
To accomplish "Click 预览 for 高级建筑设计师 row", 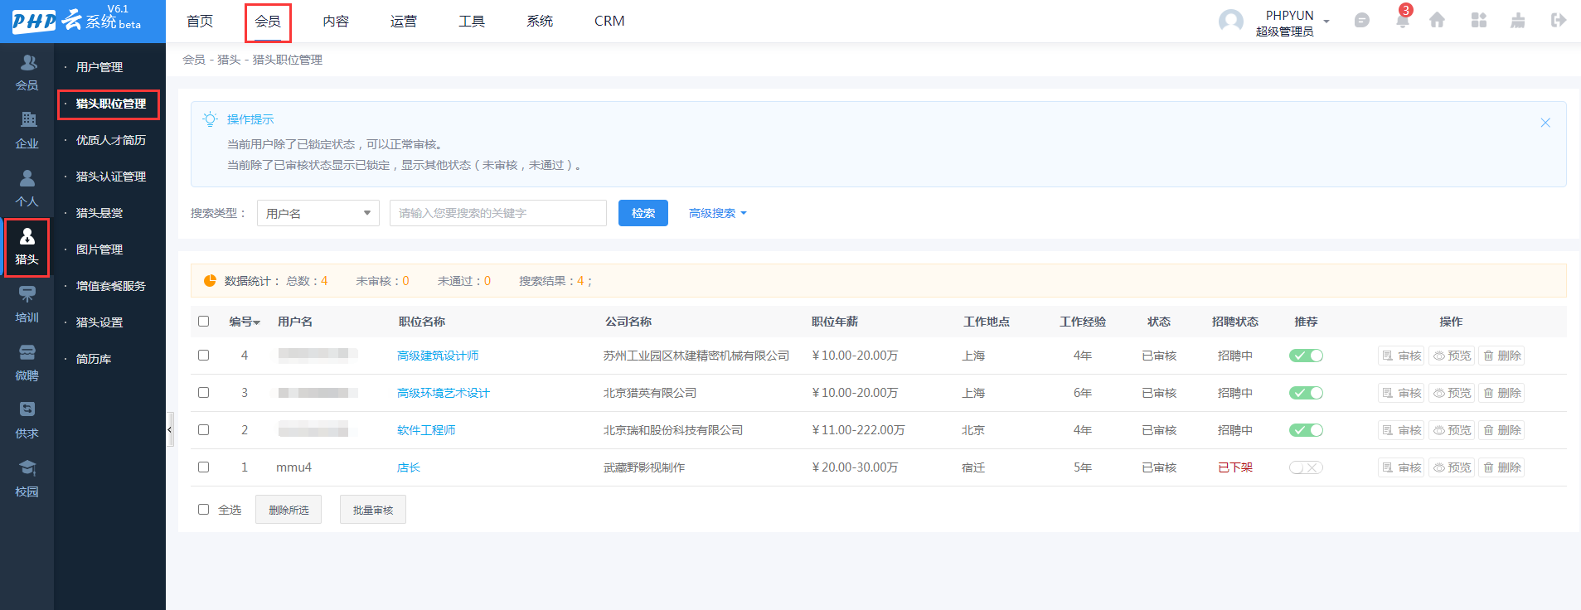I will 1452,356.
